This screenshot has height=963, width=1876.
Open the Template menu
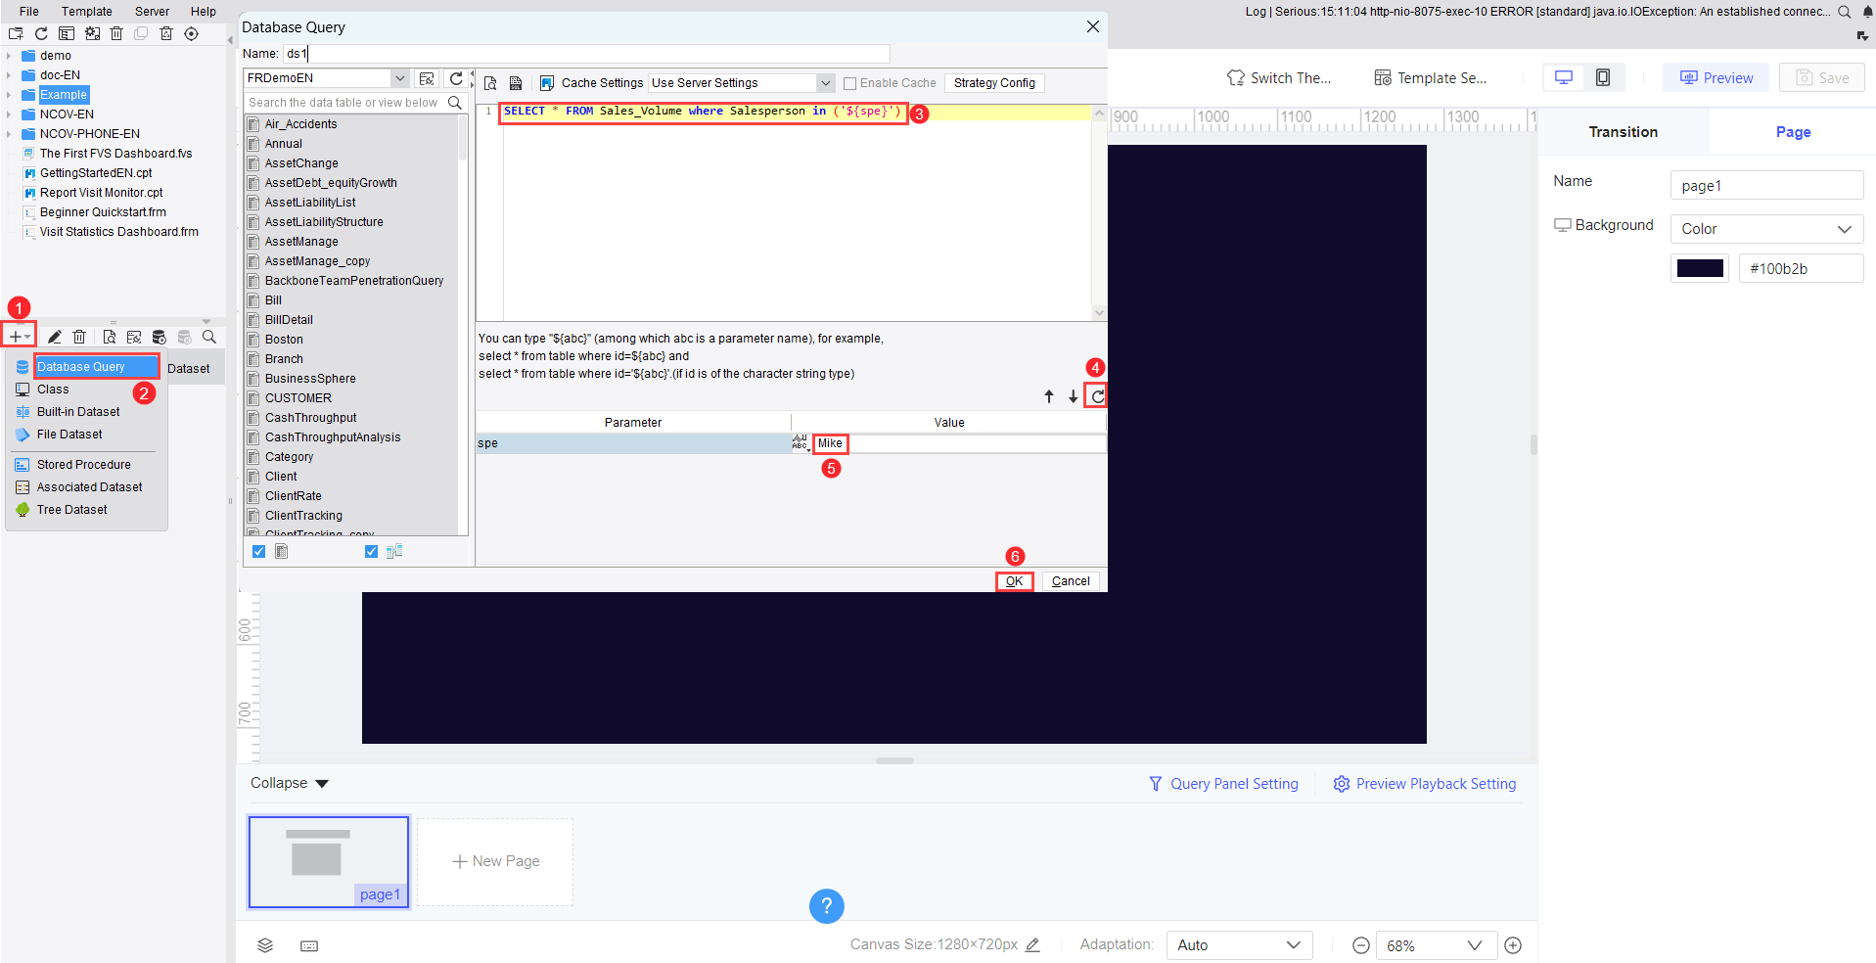[x=86, y=12]
